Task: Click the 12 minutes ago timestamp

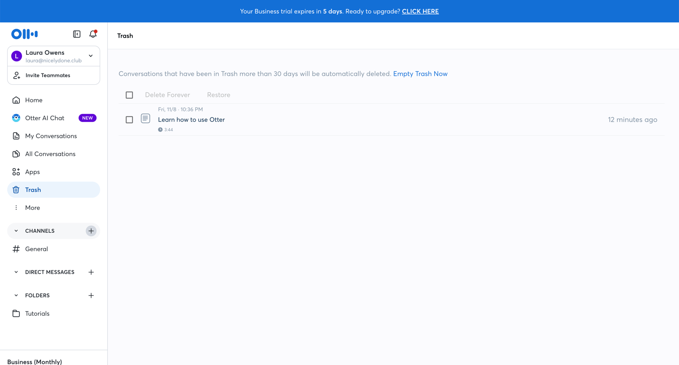Action: pyautogui.click(x=632, y=120)
